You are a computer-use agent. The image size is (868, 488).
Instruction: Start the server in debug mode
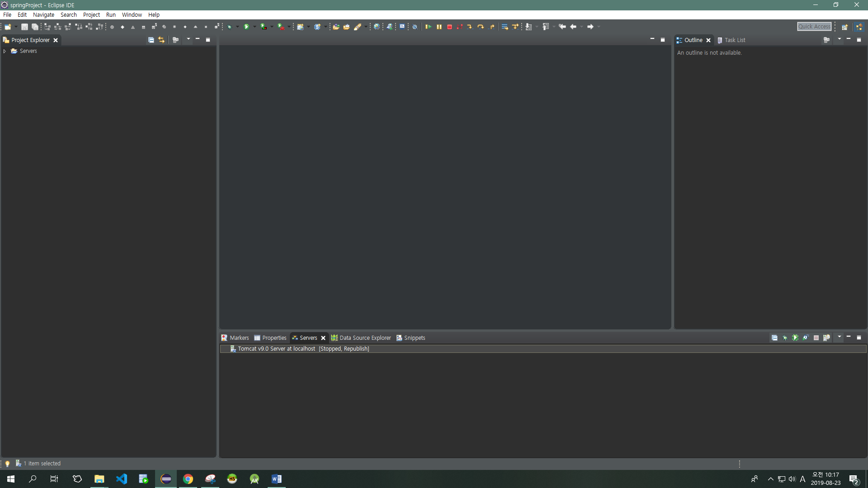coord(785,338)
